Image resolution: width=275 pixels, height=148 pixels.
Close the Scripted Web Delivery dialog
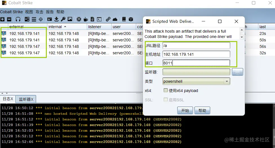[236, 21]
